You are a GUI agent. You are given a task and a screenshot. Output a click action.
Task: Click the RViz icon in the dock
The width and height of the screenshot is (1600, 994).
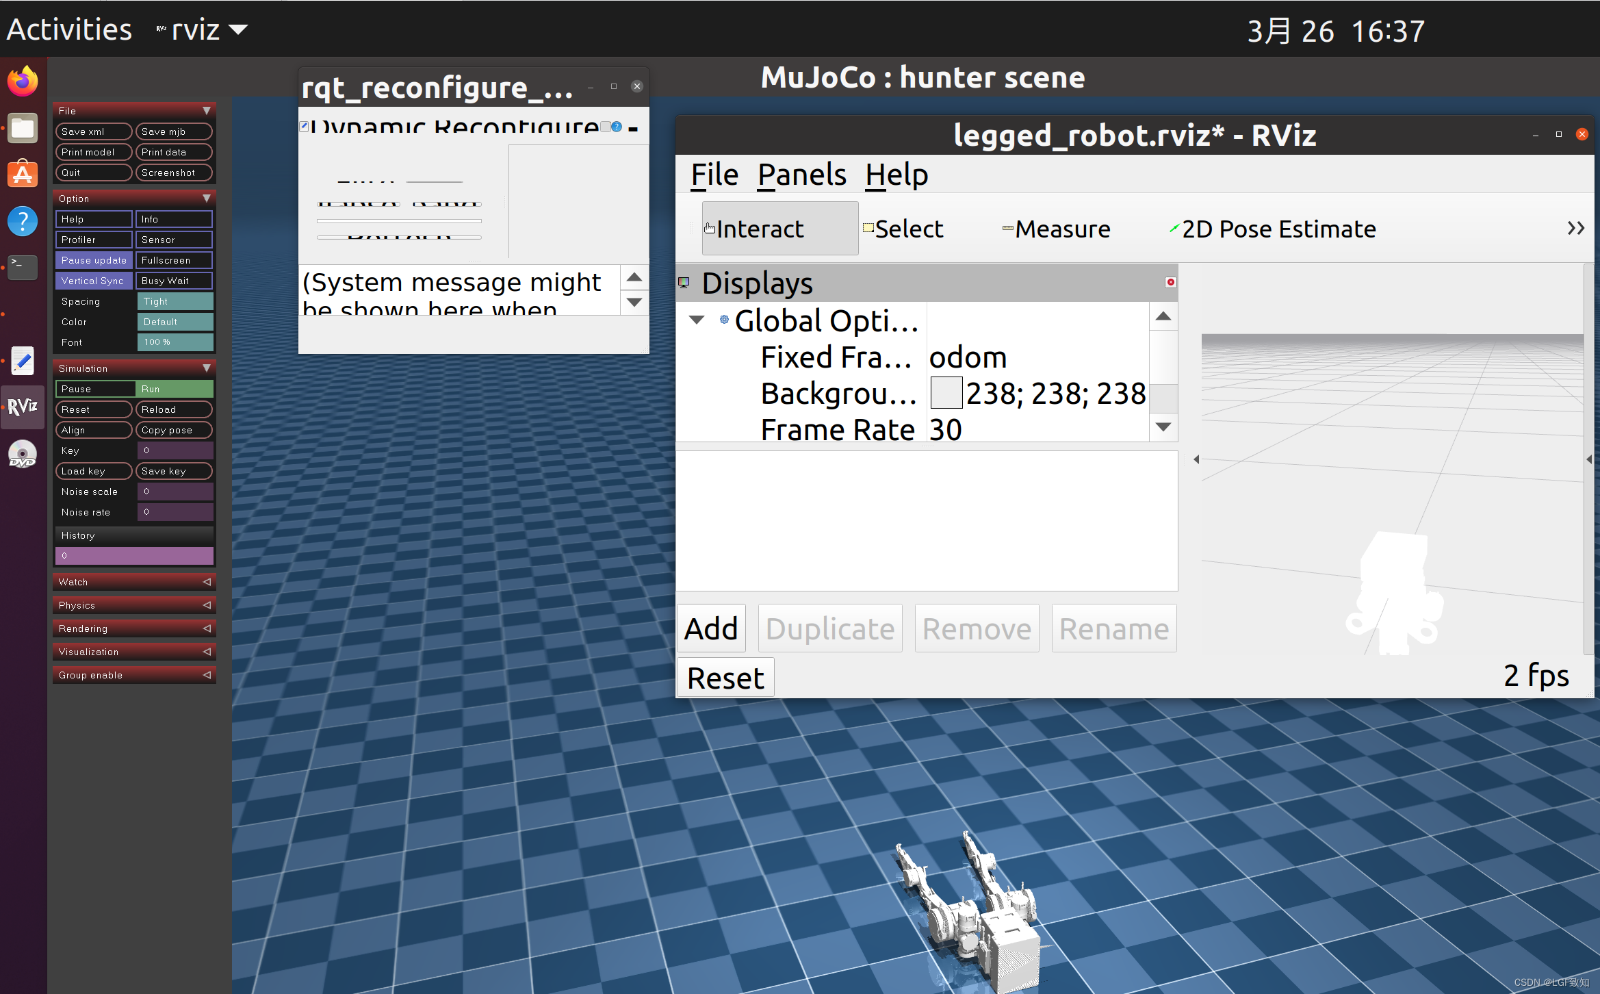pos(23,407)
